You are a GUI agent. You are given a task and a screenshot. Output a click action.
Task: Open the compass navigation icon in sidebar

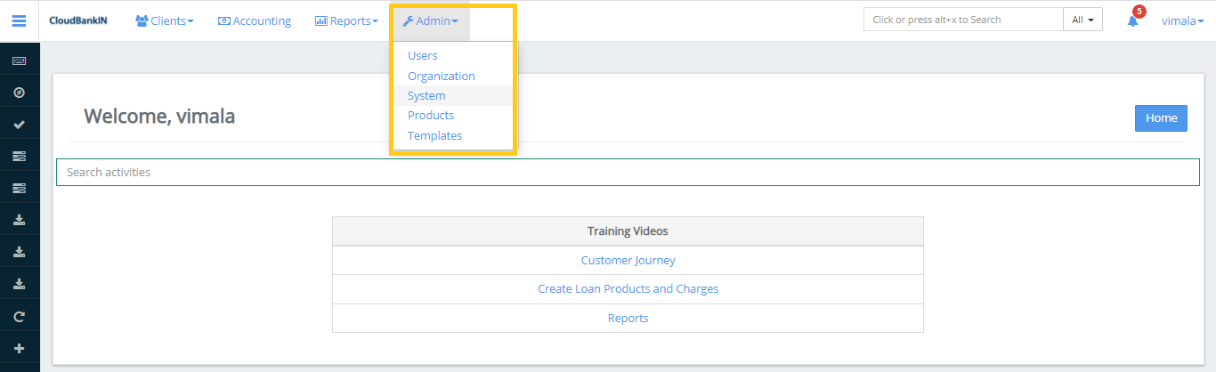[19, 93]
